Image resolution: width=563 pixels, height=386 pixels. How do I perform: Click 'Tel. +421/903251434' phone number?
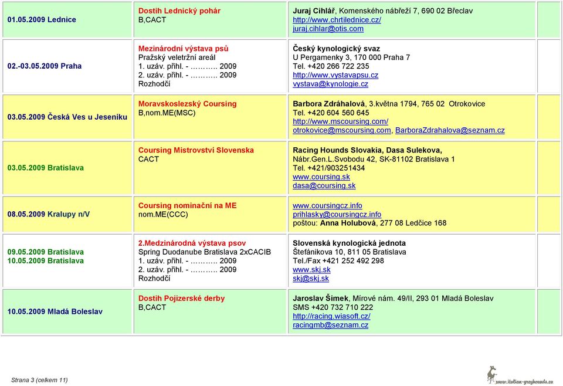328,168
